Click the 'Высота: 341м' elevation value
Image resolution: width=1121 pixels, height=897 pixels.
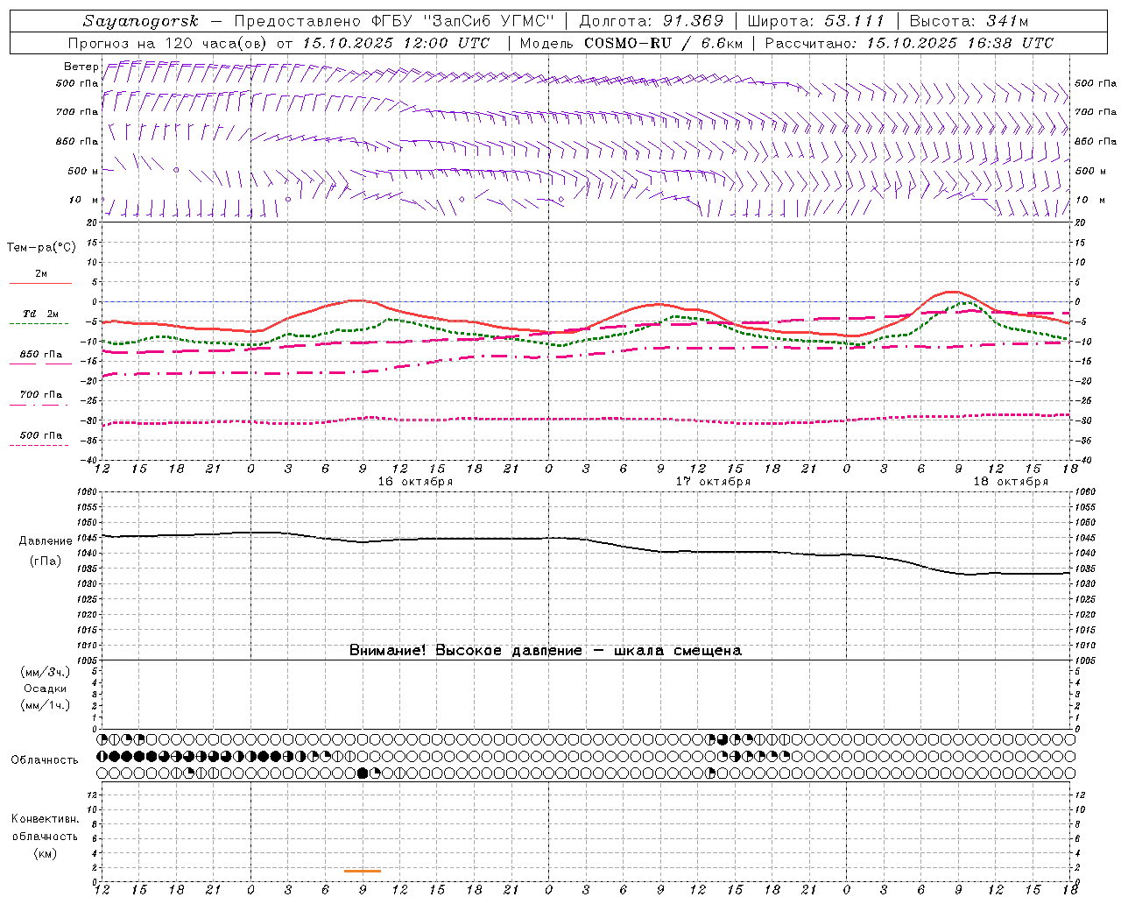(969, 21)
